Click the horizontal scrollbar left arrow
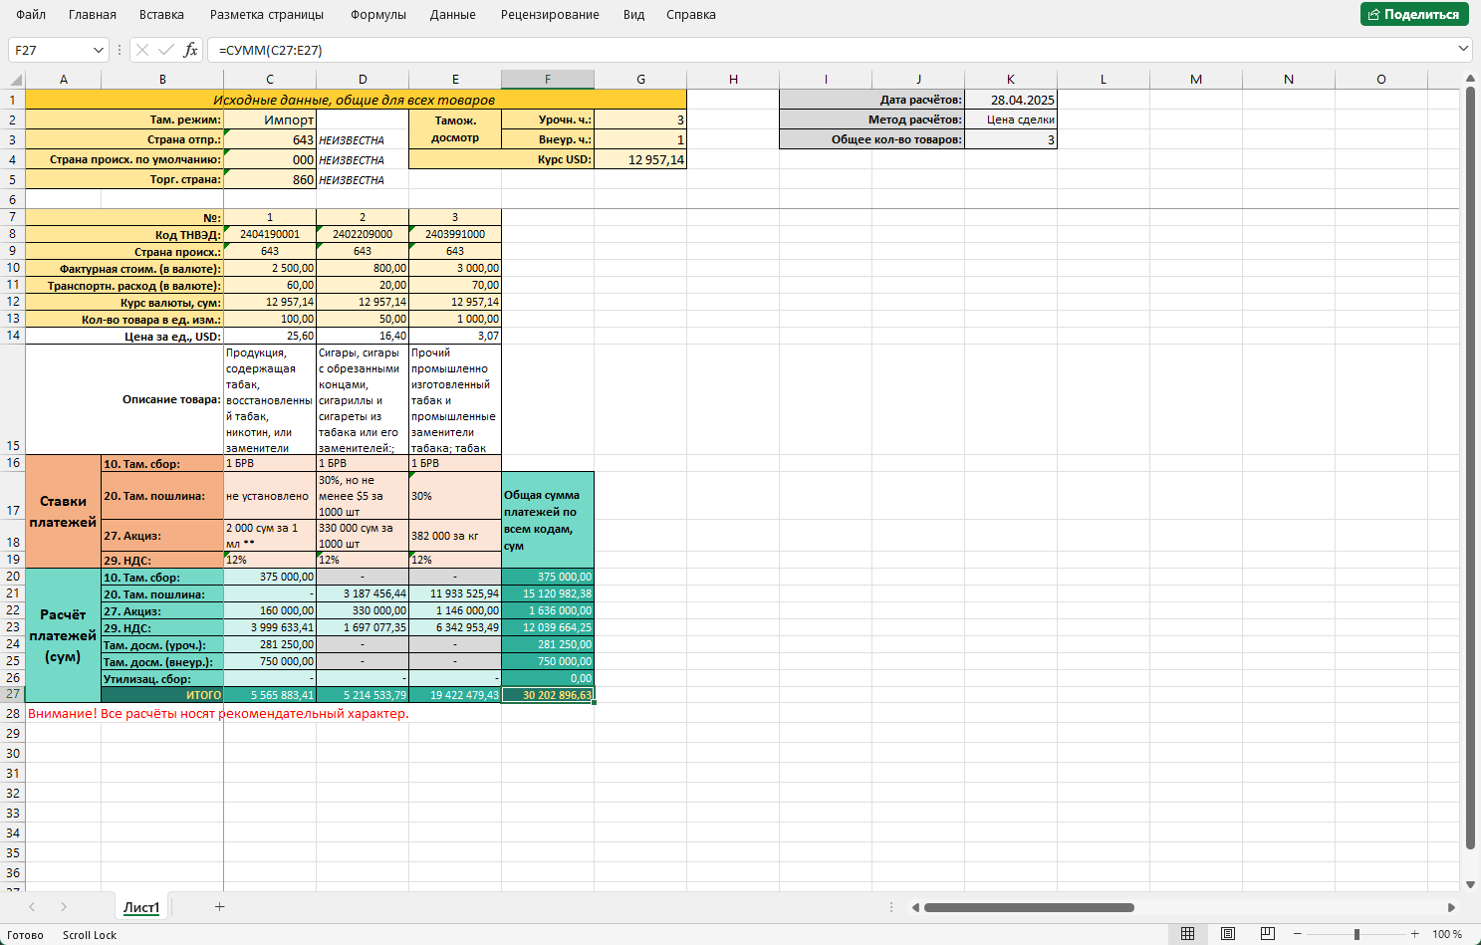 pyautogui.click(x=915, y=907)
